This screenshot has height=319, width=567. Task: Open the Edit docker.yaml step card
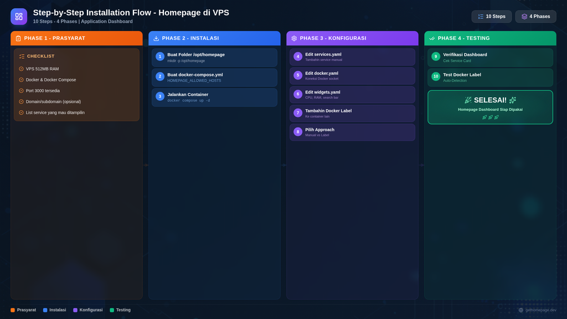[x=352, y=75]
